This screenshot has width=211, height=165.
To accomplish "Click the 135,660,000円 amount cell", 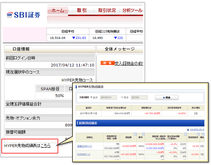I will [111, 148].
